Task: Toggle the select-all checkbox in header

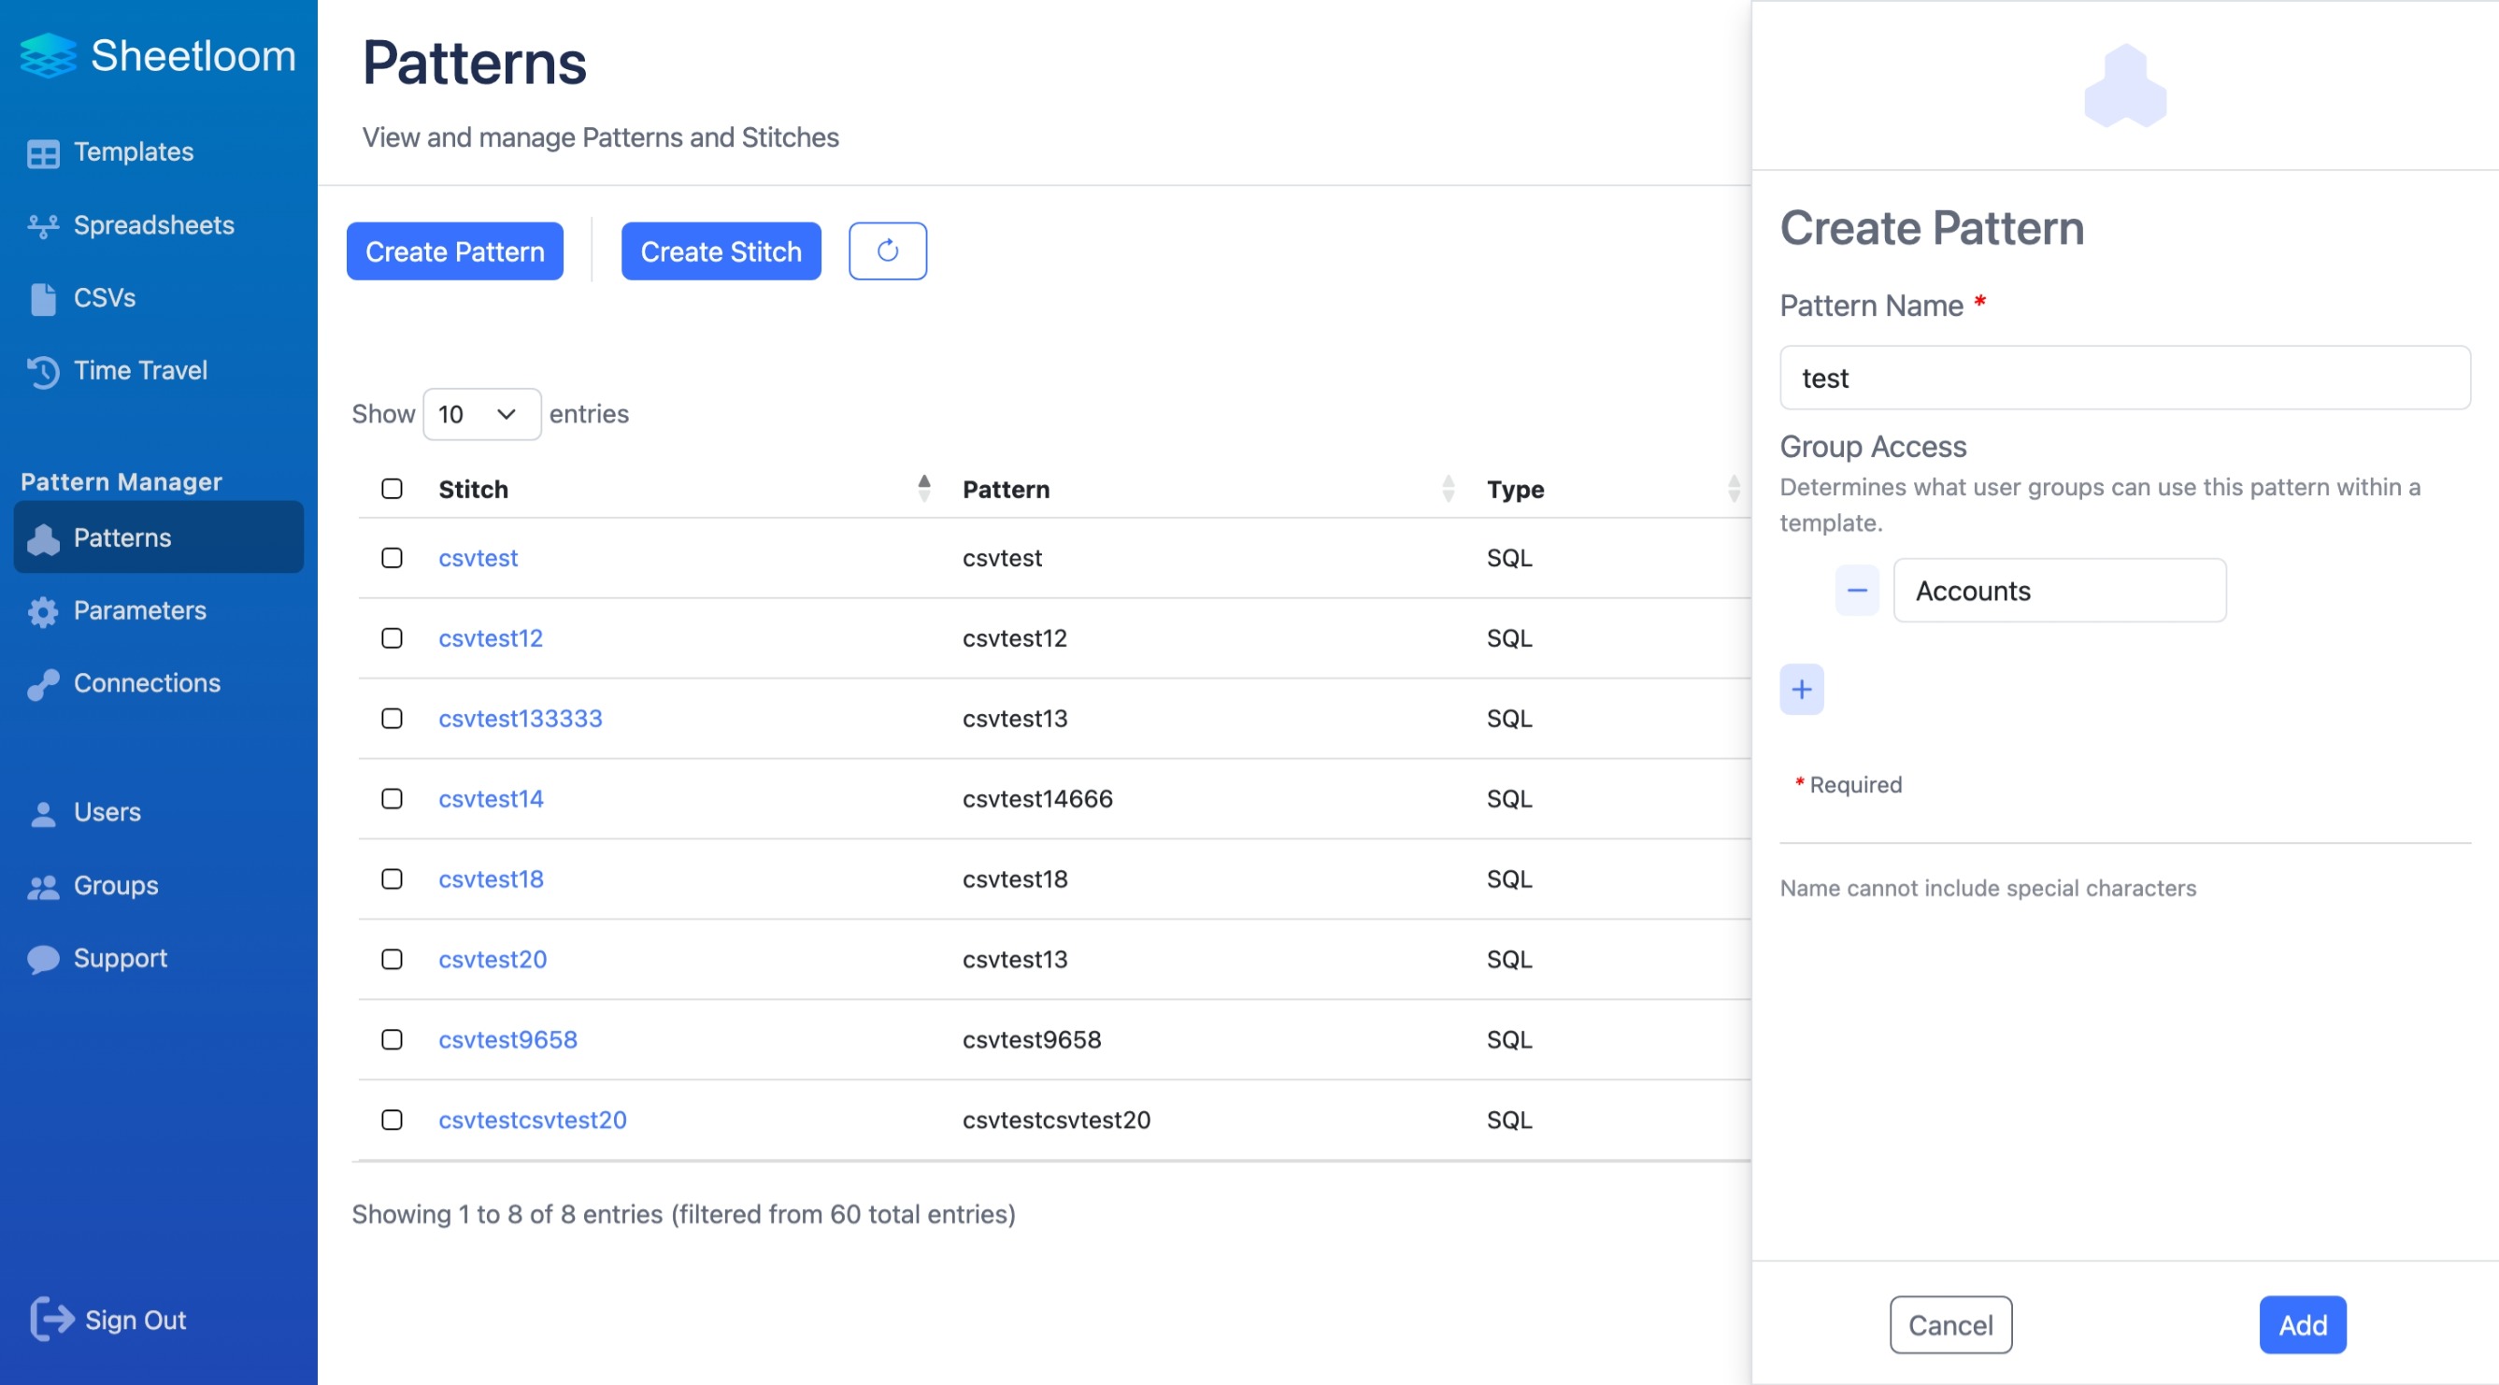Action: point(391,490)
